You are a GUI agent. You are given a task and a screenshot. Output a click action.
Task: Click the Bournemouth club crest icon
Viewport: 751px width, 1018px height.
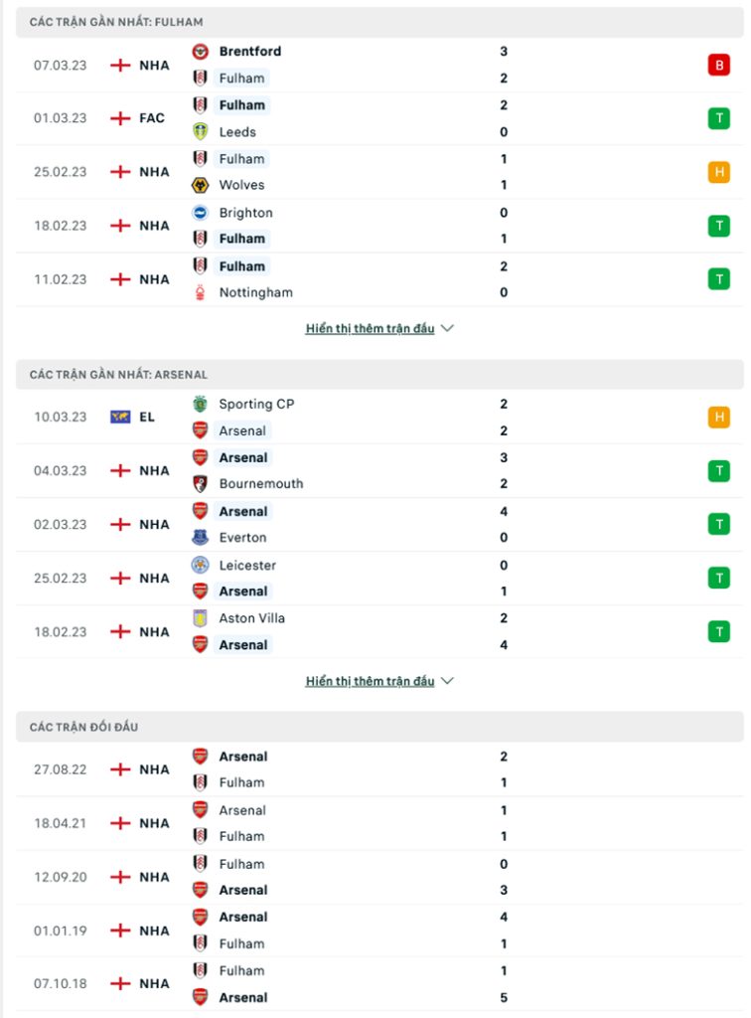click(201, 484)
